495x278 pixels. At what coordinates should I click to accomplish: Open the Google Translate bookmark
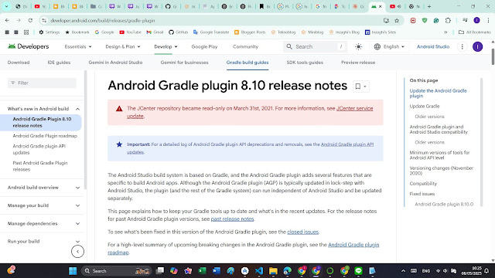click(211, 32)
